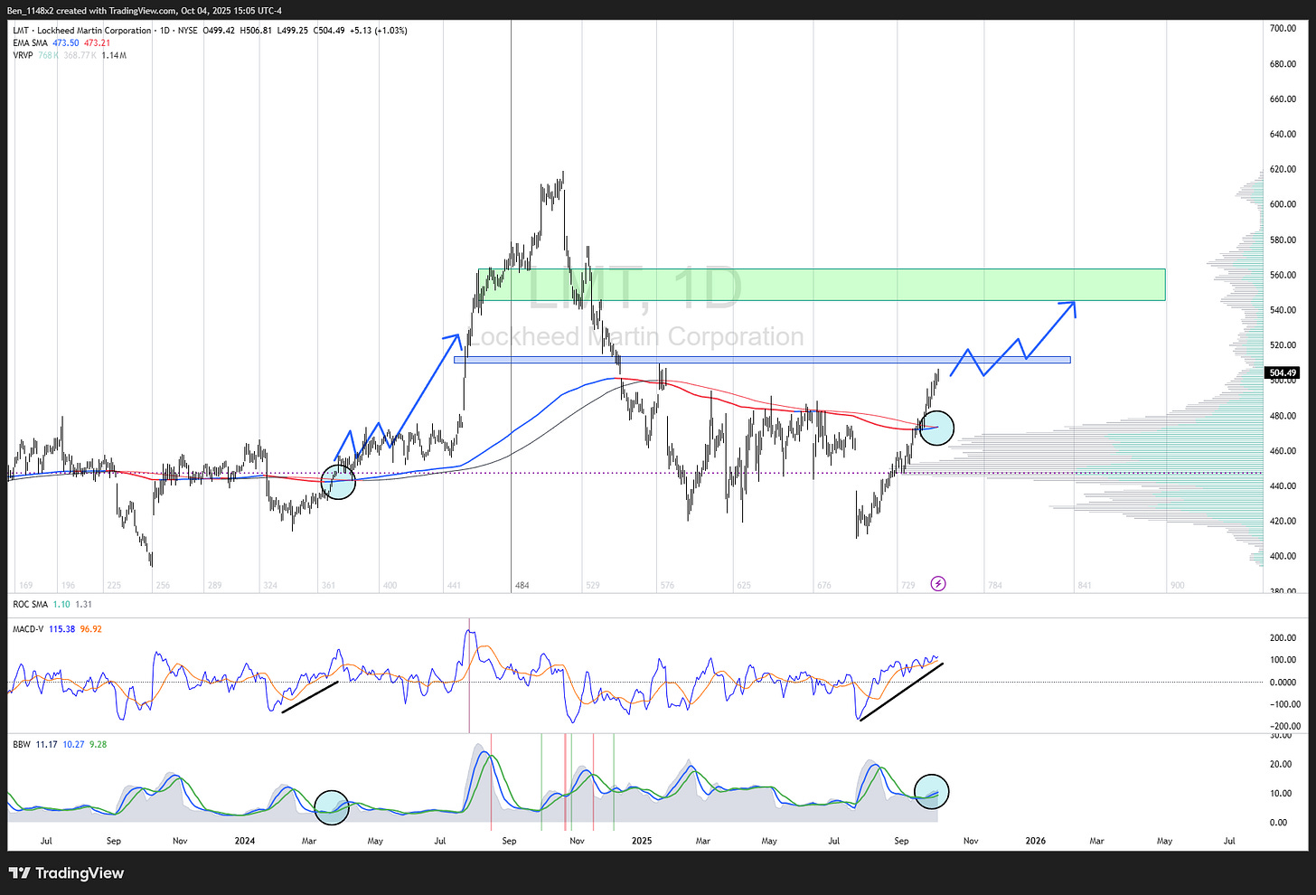Image resolution: width=1316 pixels, height=895 pixels.
Task: Click the BBW value 9.28
Action: 99,745
